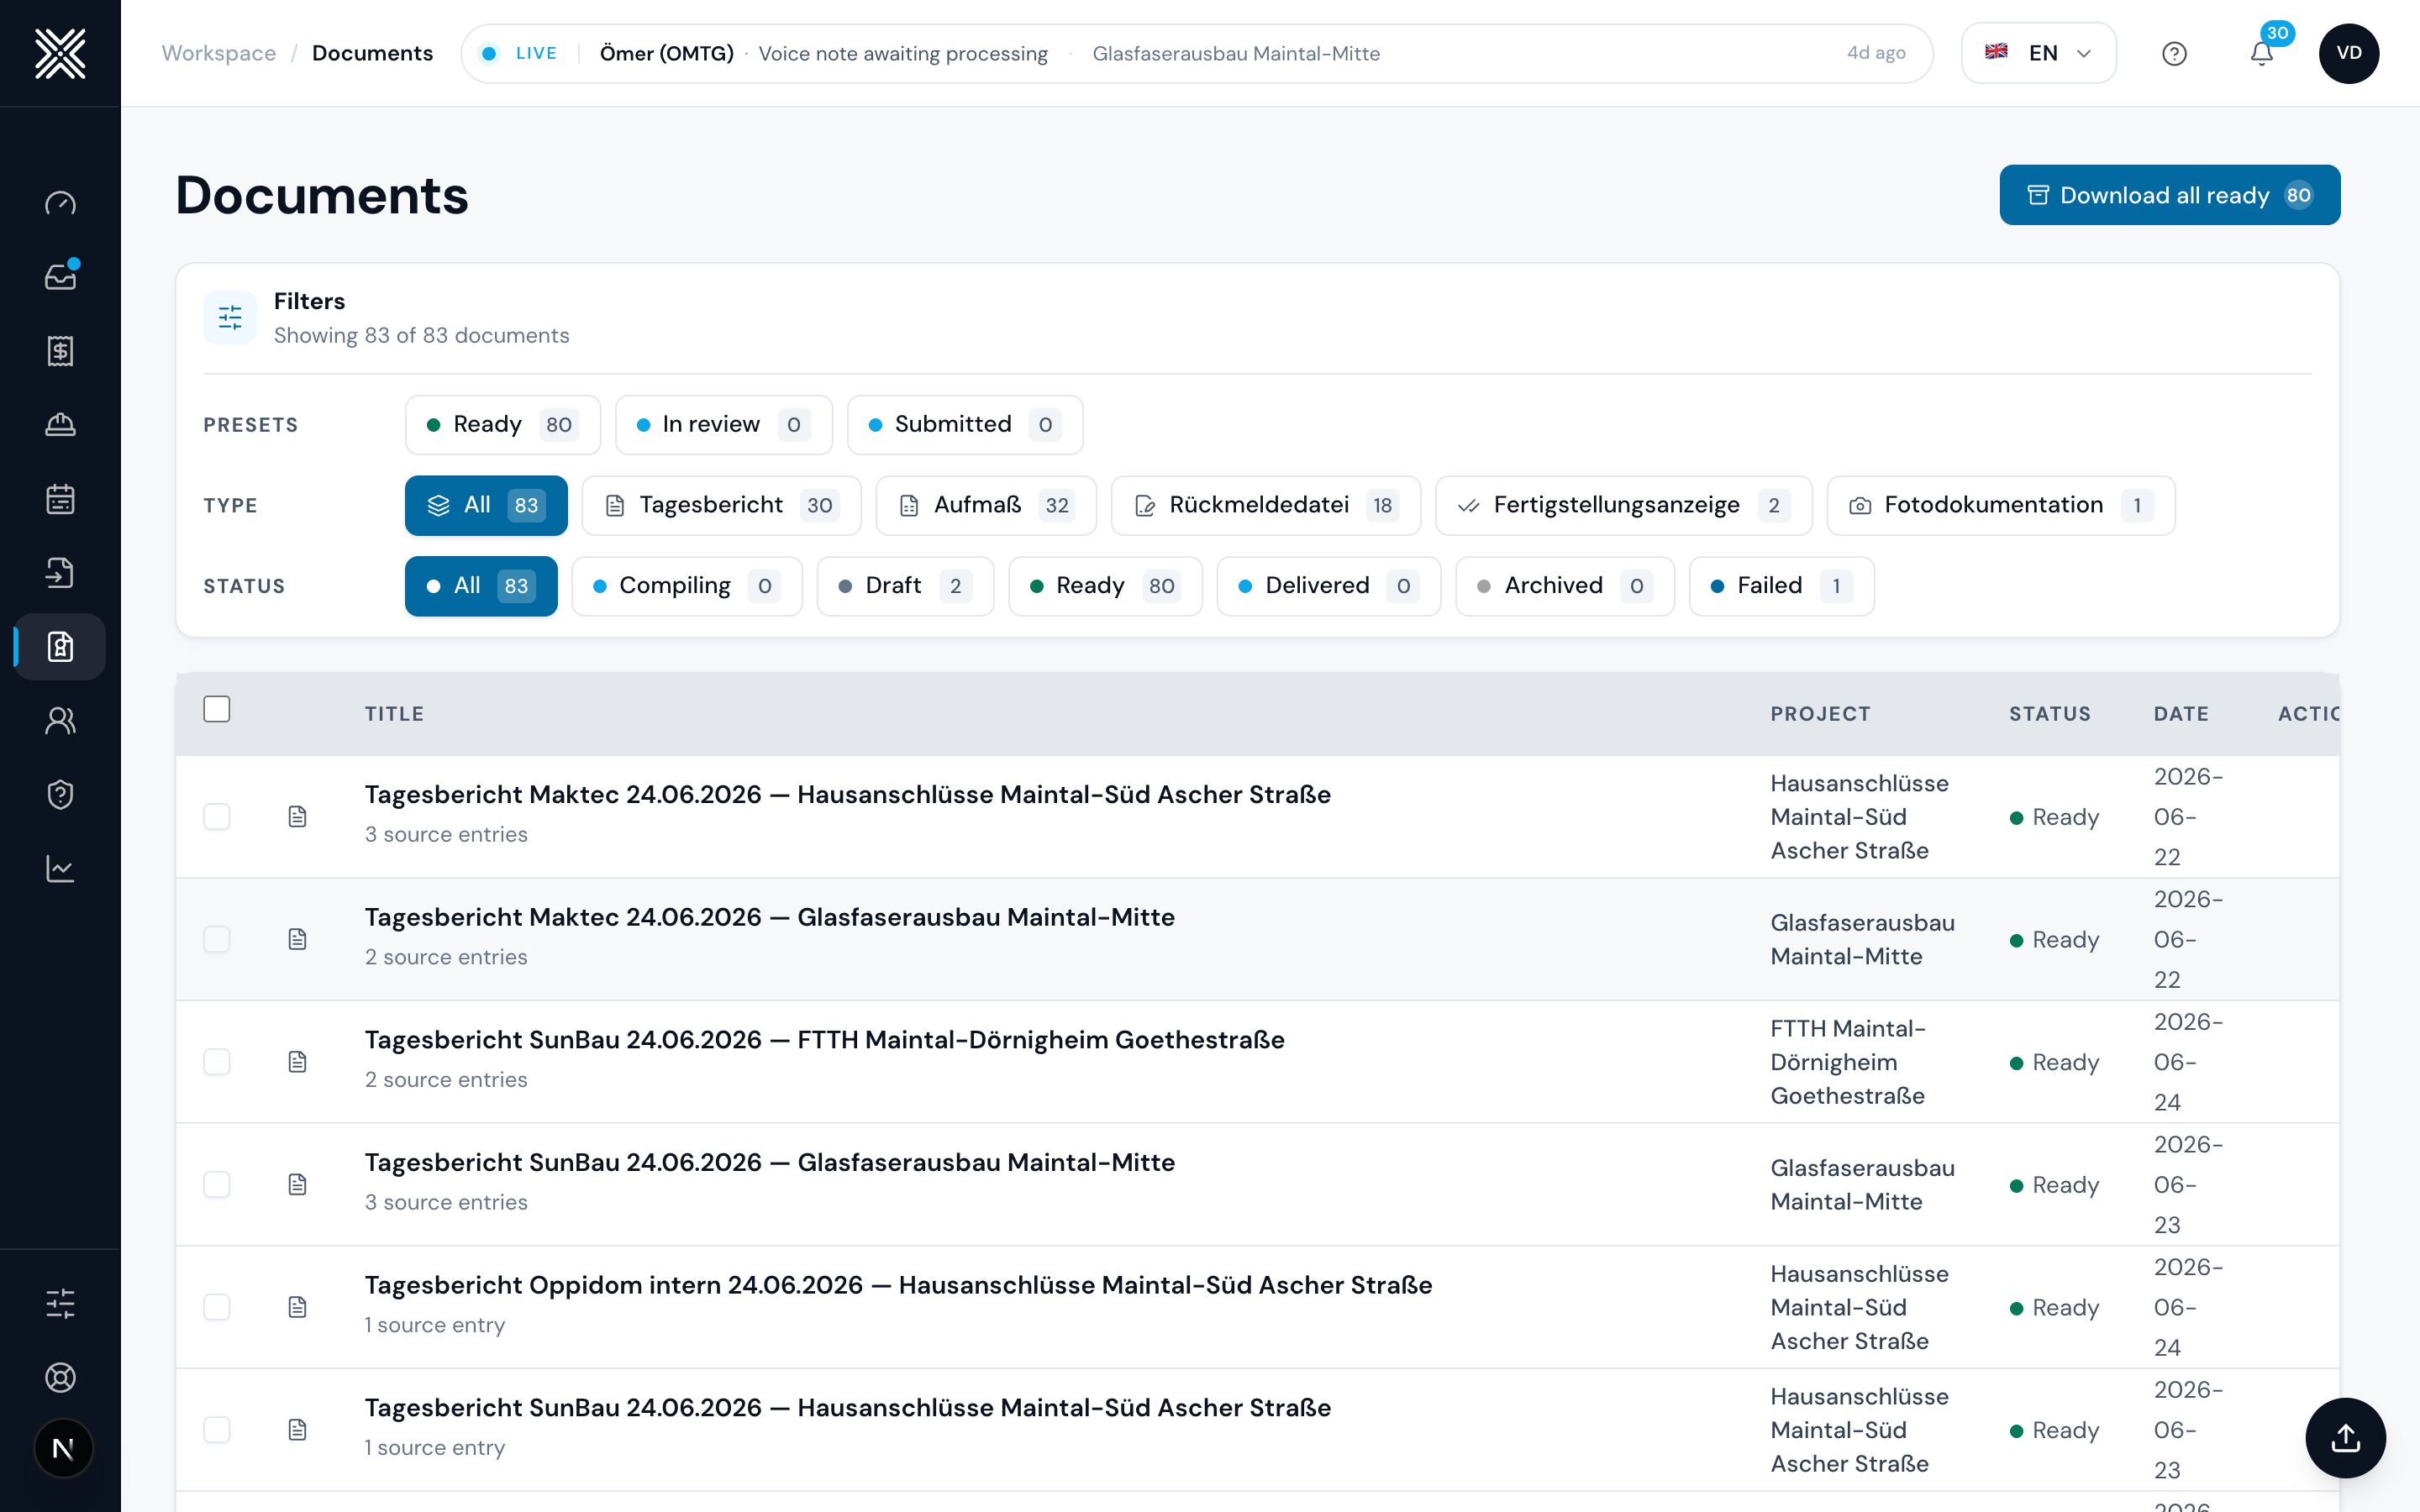
Task: Click "Showing 83 of 83 documents" text
Action: point(422,336)
